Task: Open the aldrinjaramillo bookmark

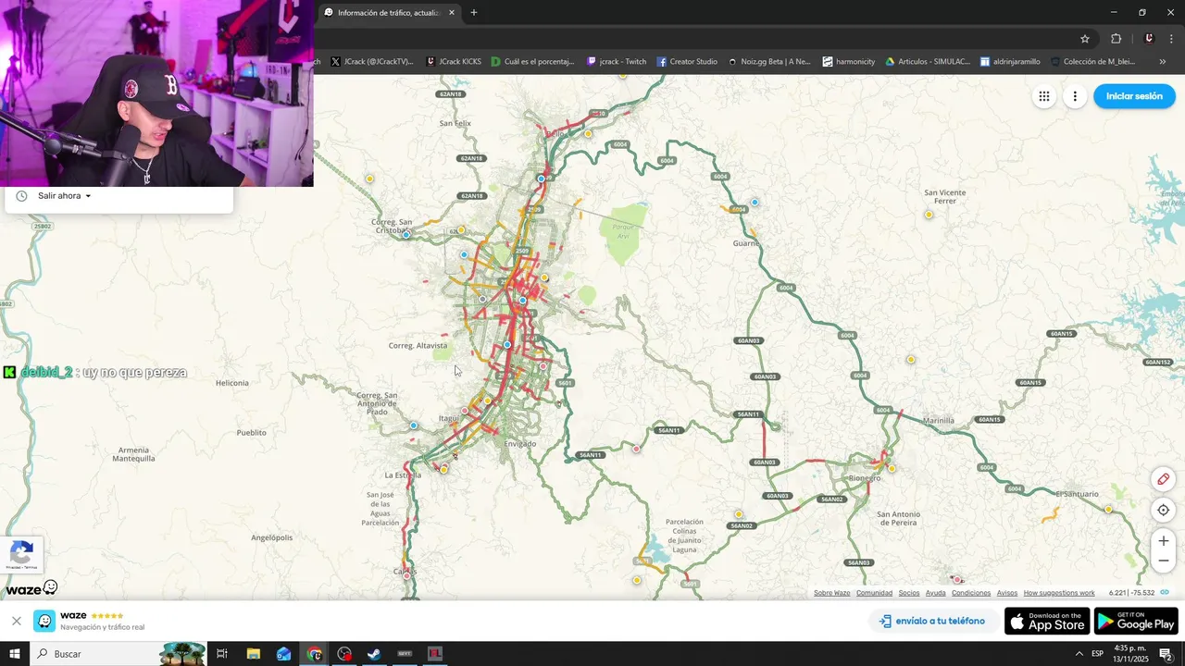Action: click(1010, 62)
